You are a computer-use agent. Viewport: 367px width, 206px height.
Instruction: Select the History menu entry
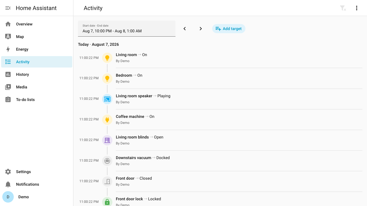point(37,74)
